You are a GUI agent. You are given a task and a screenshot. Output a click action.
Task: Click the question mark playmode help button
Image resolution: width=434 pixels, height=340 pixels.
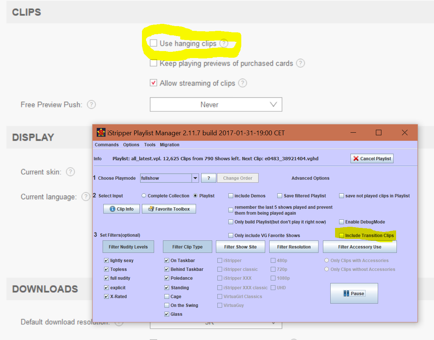pos(209,178)
